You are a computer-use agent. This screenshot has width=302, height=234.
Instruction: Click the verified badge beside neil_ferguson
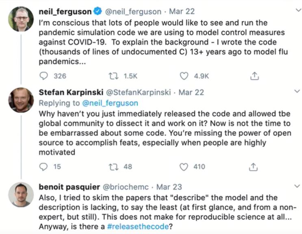click(x=98, y=12)
